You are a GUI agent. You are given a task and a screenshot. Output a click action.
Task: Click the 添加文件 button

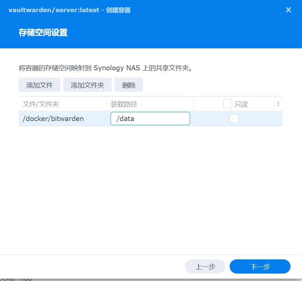click(x=39, y=85)
